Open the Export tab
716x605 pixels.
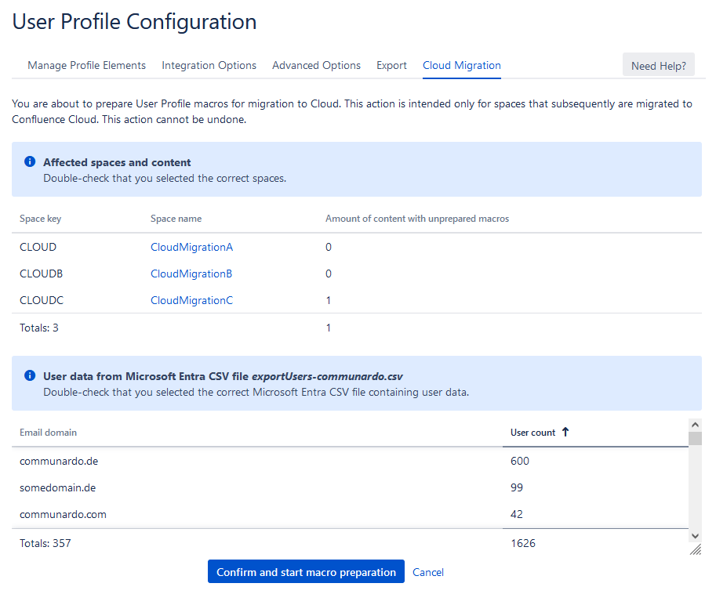391,65
